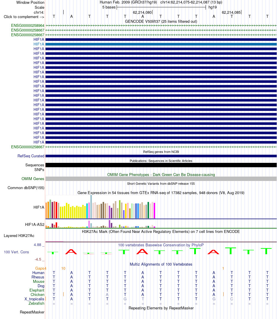Click the HIF1A GTEx expression bar chart
The image size is (277, 319).
[100, 207]
